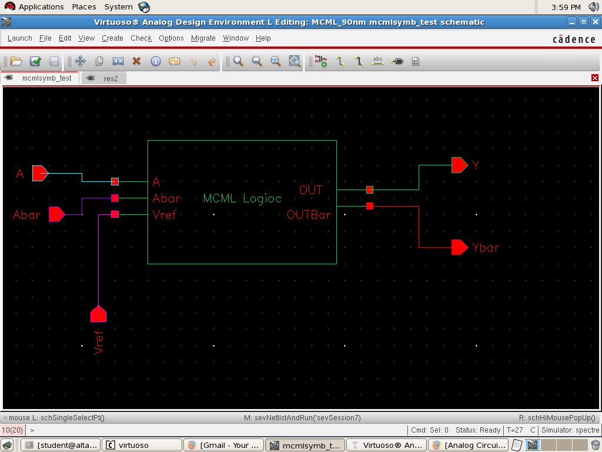Click the Simulator: spectre status text
This screenshot has width=602, height=452.
coord(570,430)
